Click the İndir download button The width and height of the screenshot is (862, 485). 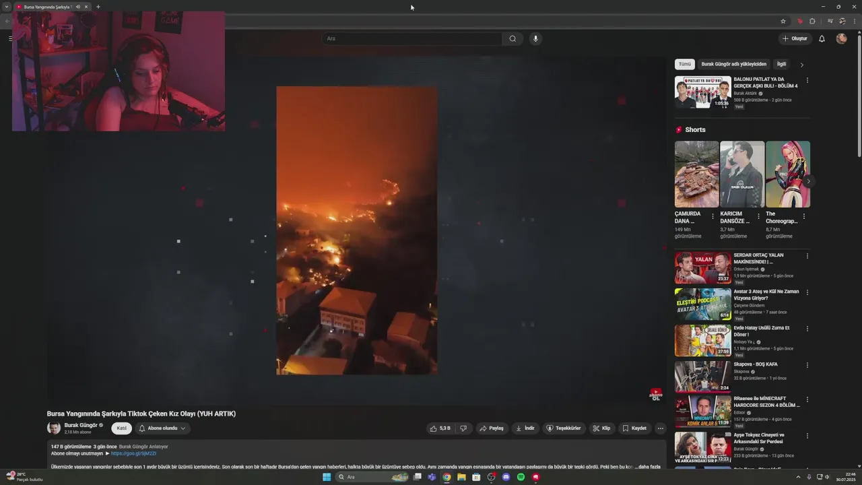525,428
